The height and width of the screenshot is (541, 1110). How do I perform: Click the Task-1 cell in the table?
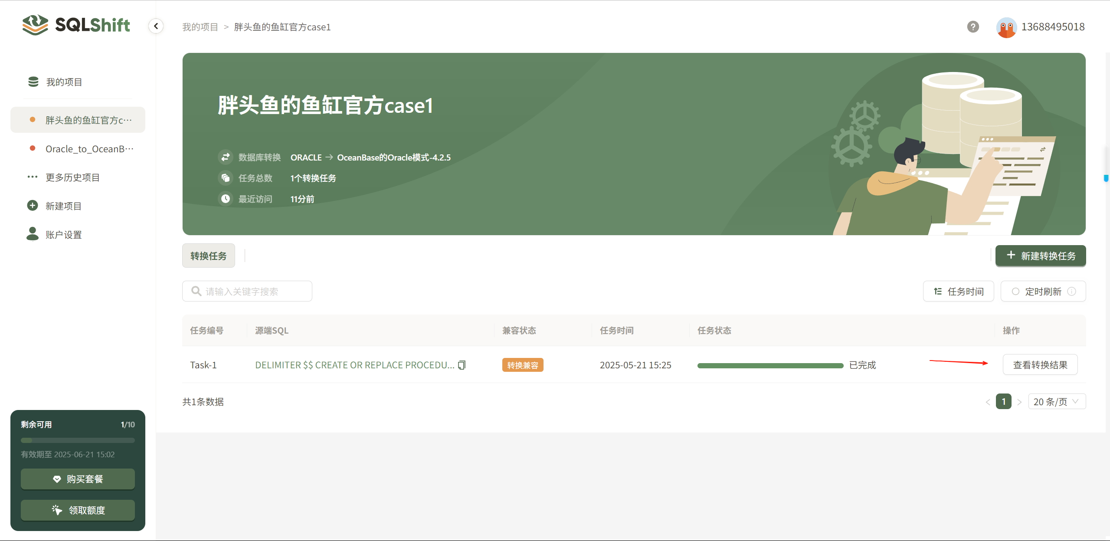203,365
